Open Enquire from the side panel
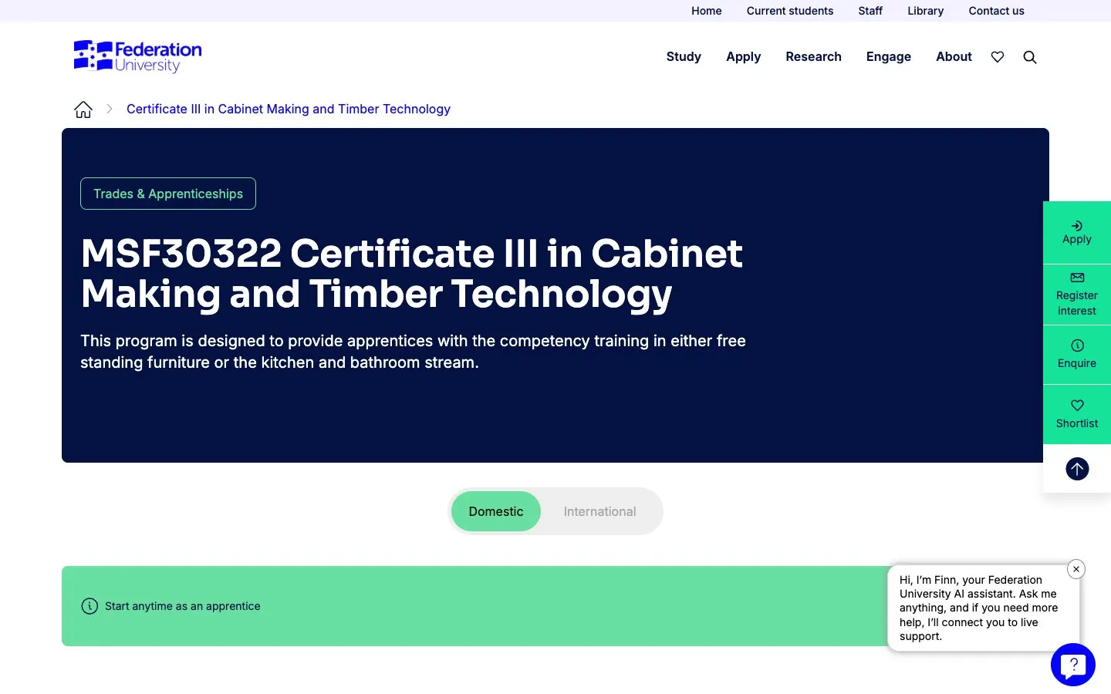 [1077, 355]
